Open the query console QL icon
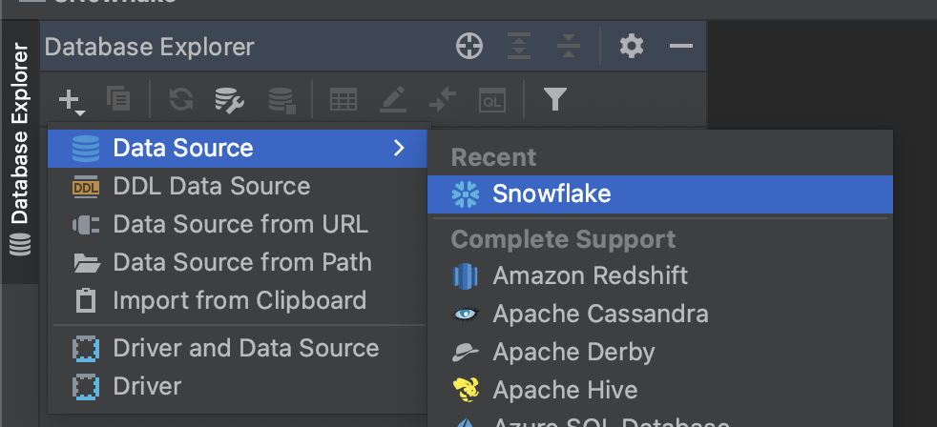 (x=492, y=100)
